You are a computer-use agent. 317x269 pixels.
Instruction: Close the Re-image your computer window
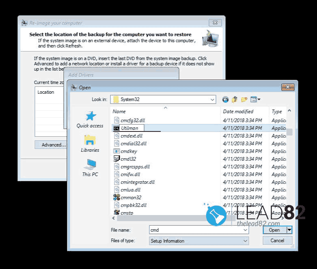pos(215,23)
